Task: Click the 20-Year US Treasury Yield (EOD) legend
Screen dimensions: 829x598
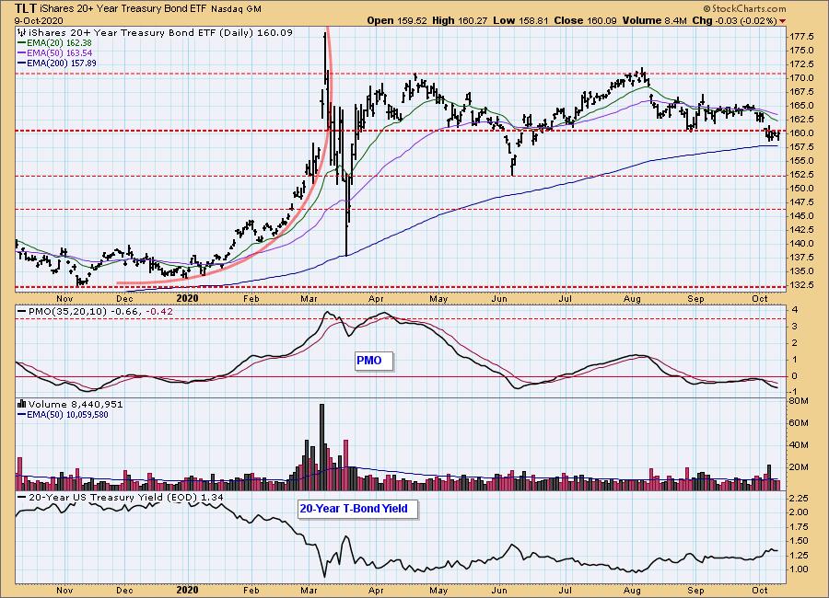Action: (121, 498)
